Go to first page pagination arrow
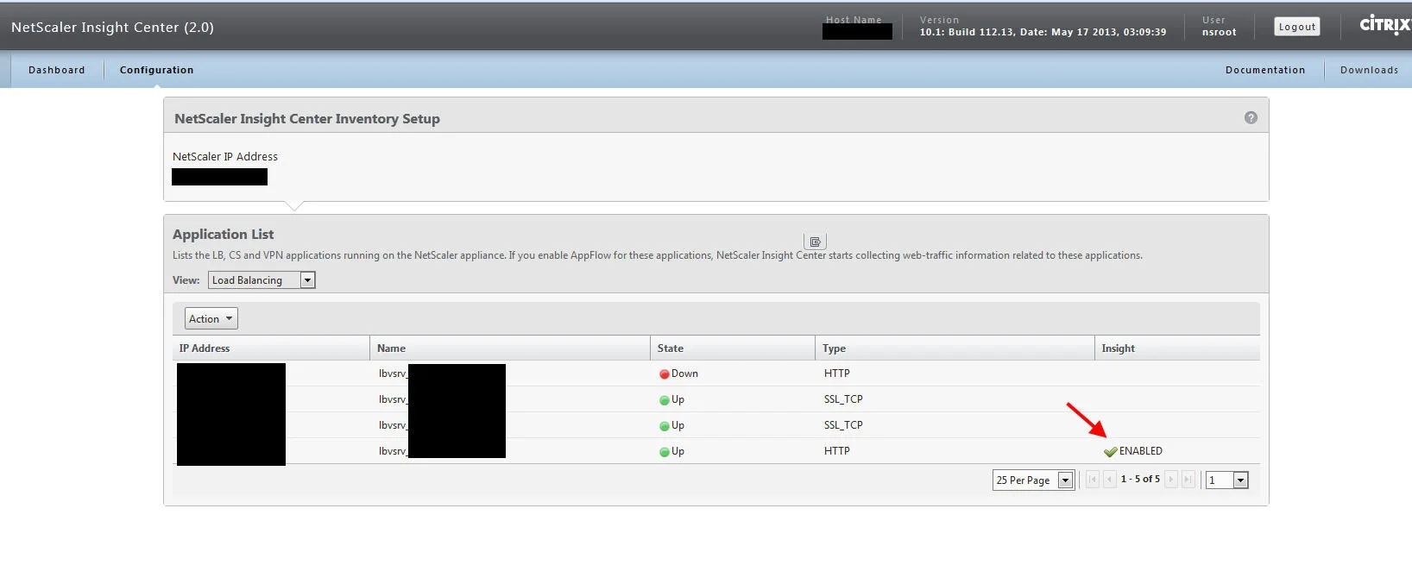The image size is (1412, 565). (1092, 480)
